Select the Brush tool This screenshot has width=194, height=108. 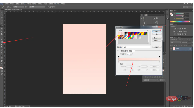point(2,31)
